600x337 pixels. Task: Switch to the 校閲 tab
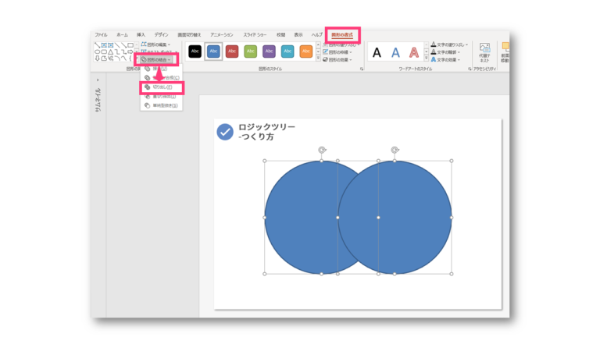tap(281, 35)
